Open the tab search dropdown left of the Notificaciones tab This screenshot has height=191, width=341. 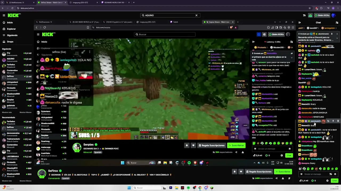2,2
